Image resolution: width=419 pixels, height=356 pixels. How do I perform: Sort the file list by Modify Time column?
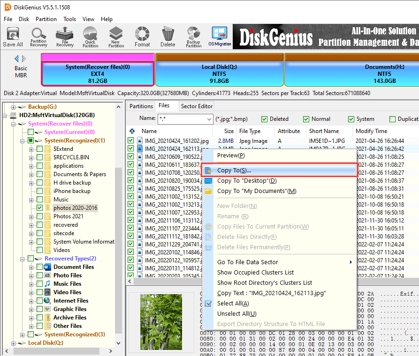click(371, 131)
